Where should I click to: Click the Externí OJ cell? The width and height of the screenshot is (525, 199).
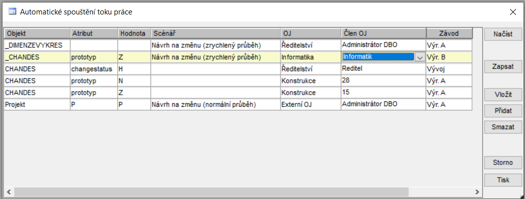tap(311, 104)
